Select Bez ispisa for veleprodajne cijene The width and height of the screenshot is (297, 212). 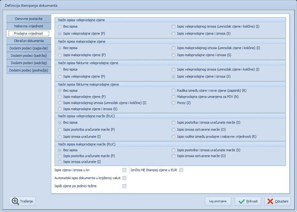click(60, 27)
